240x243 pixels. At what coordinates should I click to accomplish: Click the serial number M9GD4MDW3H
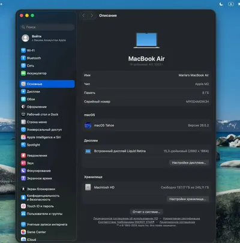point(197,101)
